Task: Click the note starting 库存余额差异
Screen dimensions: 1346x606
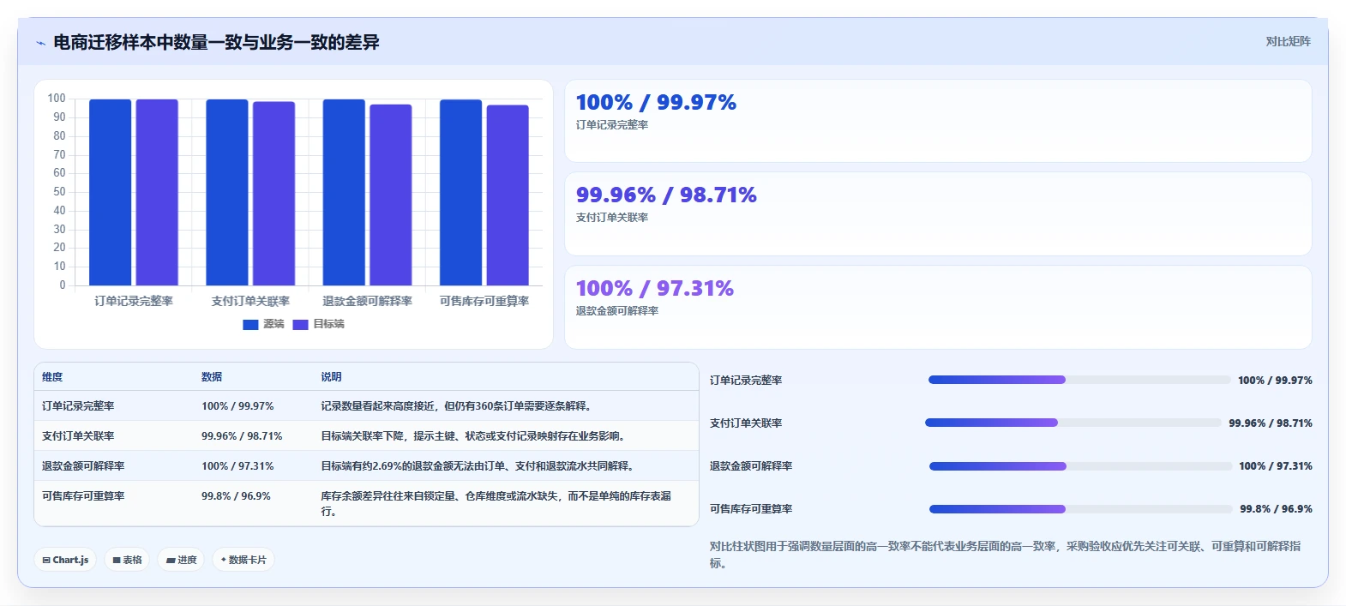Action: (x=496, y=504)
